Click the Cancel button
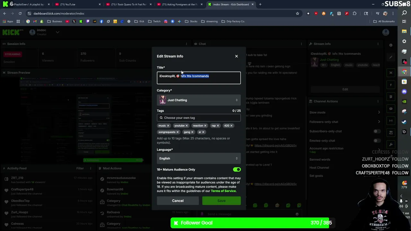 pos(178,201)
